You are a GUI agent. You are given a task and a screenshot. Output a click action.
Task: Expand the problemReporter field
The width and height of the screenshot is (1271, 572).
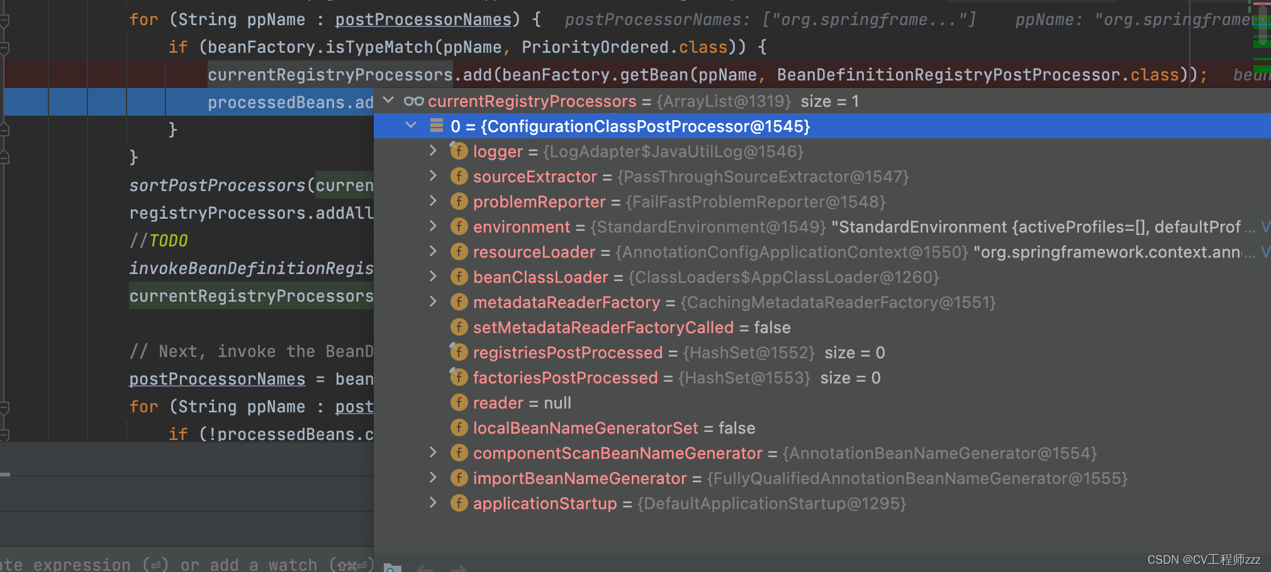pyautogui.click(x=433, y=201)
